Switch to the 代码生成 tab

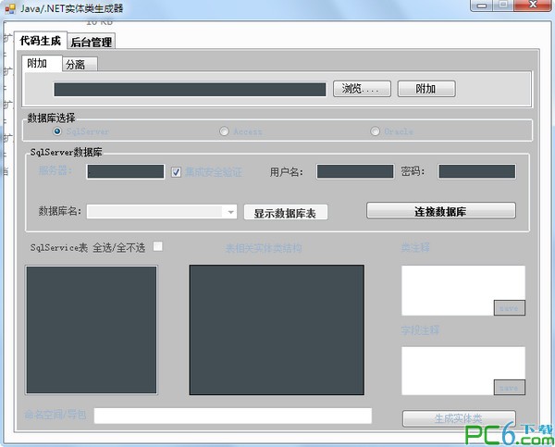coord(41,41)
